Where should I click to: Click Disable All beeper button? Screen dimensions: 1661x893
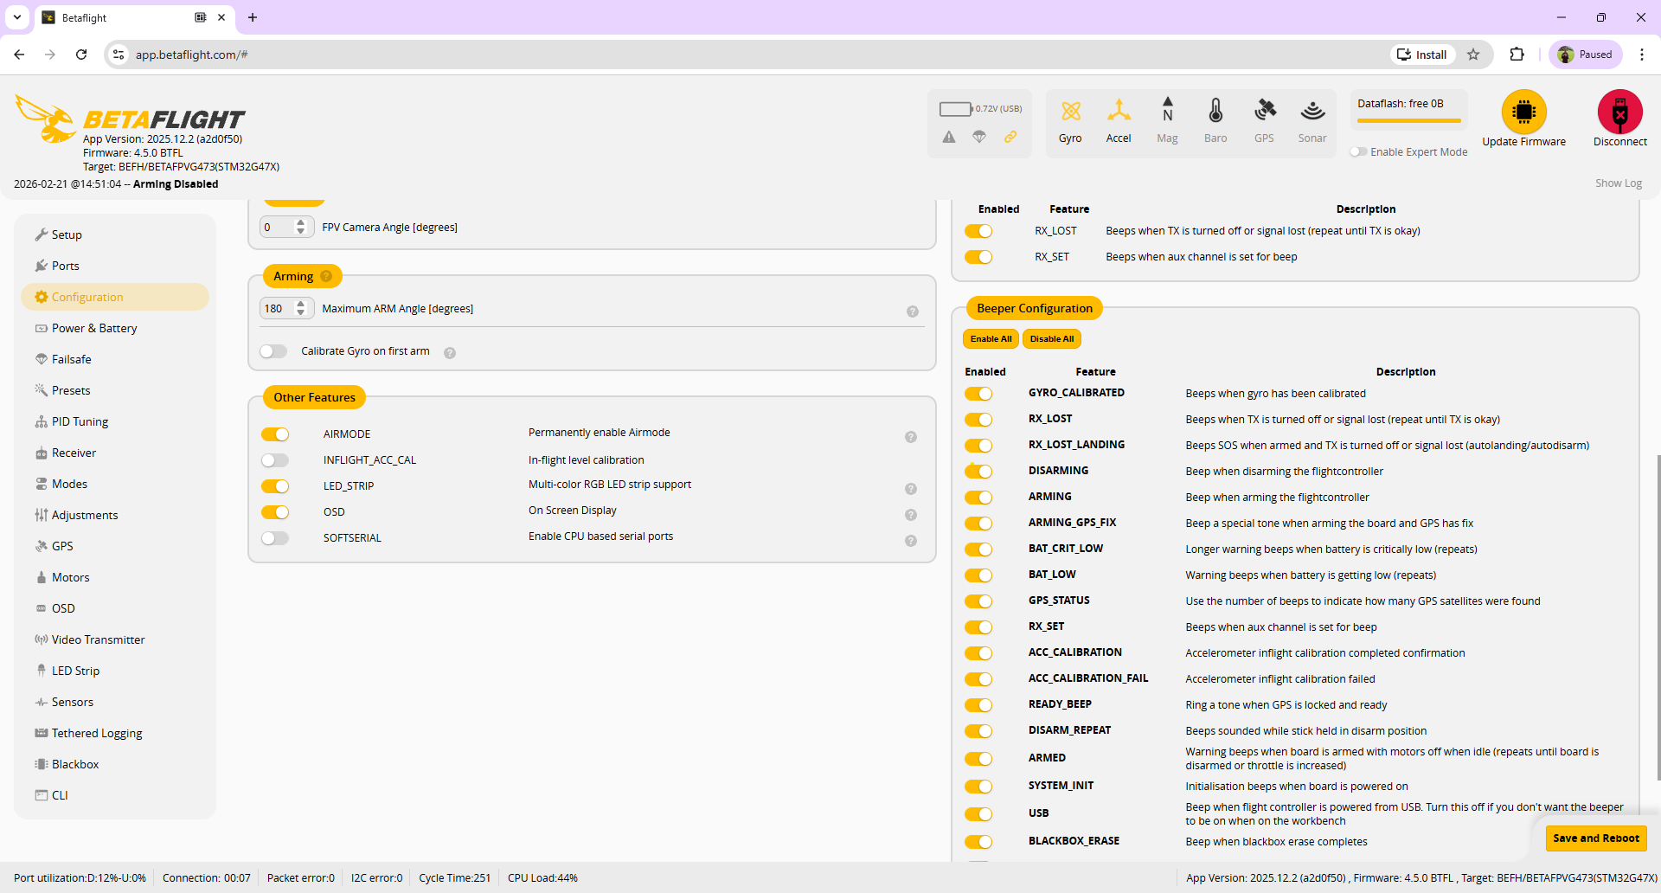coord(1051,339)
